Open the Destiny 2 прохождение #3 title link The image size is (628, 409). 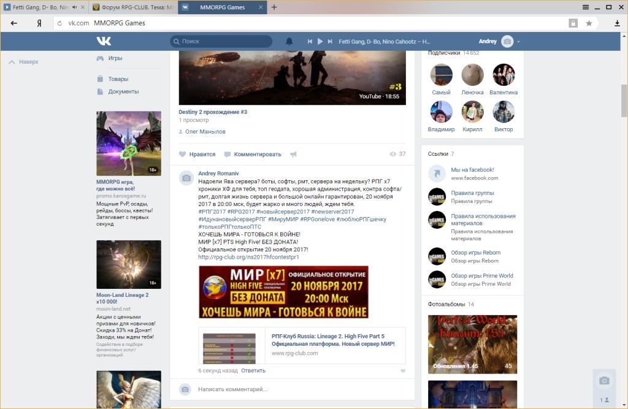click(x=213, y=112)
